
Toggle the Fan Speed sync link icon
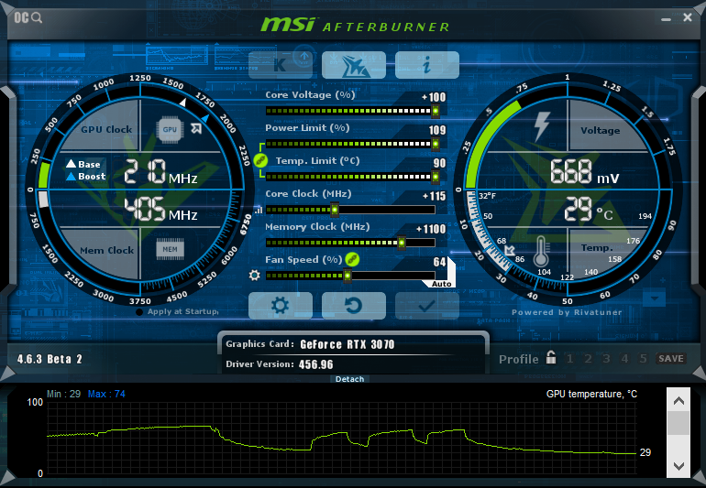pyautogui.click(x=352, y=259)
